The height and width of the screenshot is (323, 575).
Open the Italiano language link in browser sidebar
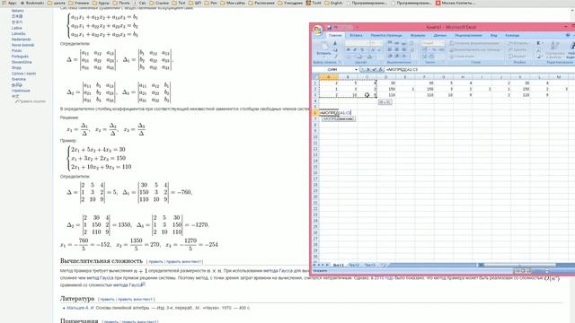pyautogui.click(x=17, y=11)
